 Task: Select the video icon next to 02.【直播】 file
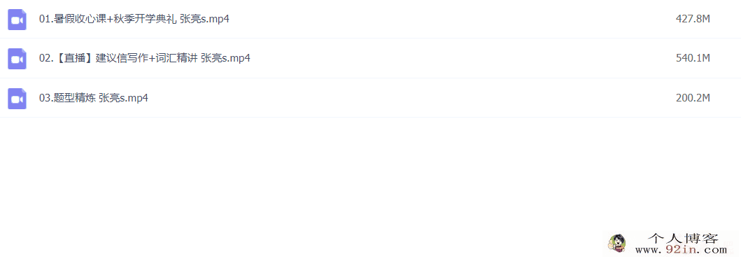click(17, 59)
